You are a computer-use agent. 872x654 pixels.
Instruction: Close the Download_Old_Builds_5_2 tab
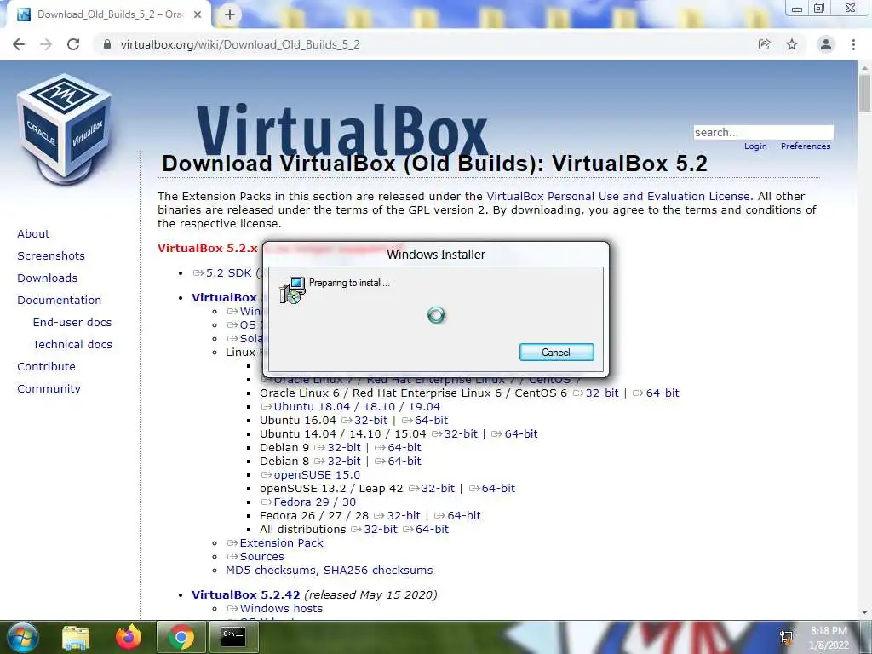pos(198,14)
